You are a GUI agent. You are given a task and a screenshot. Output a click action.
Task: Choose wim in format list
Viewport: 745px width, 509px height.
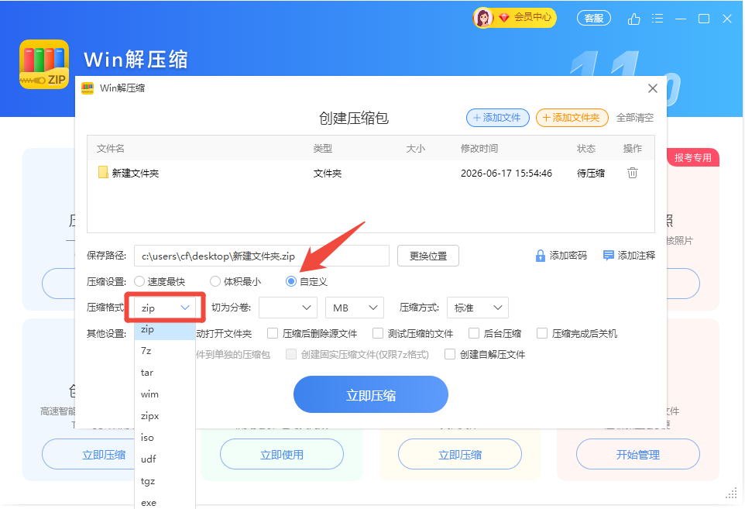coord(165,394)
